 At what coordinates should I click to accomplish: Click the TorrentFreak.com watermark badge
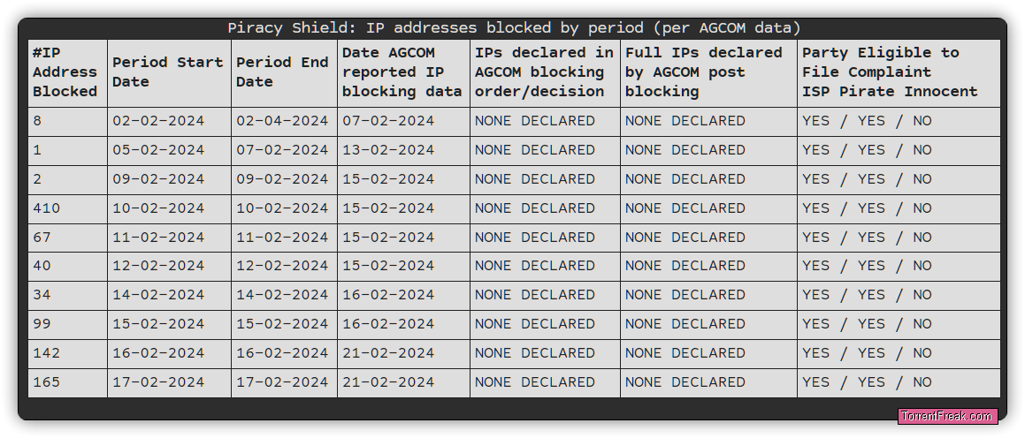click(948, 417)
